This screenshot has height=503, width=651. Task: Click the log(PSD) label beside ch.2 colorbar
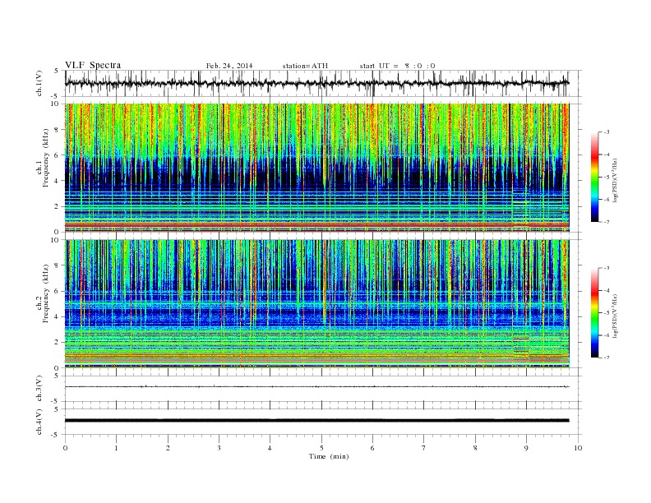coord(615,316)
